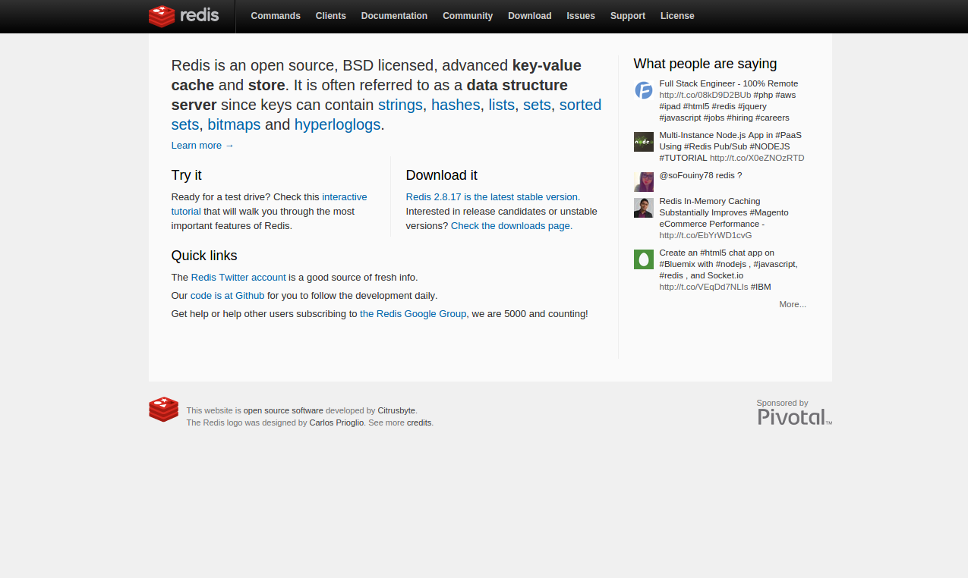
Task: Click Check the downloads page link
Action: click(510, 226)
